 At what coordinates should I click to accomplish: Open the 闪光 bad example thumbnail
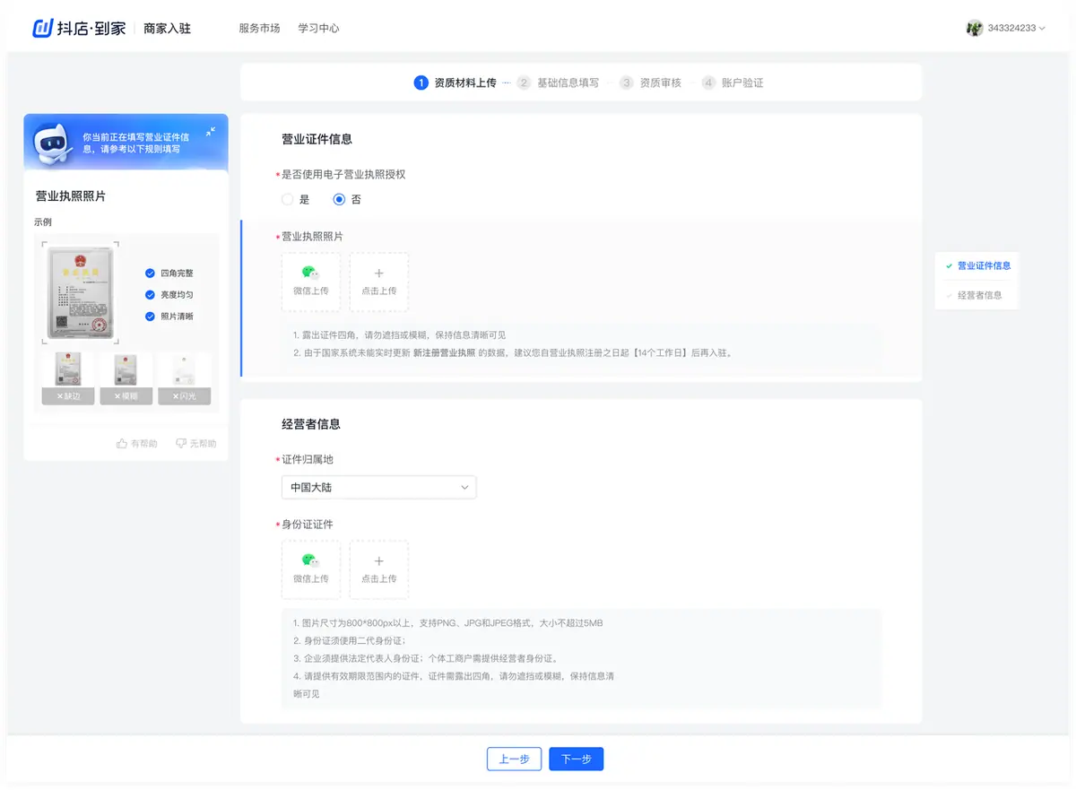[x=184, y=378]
